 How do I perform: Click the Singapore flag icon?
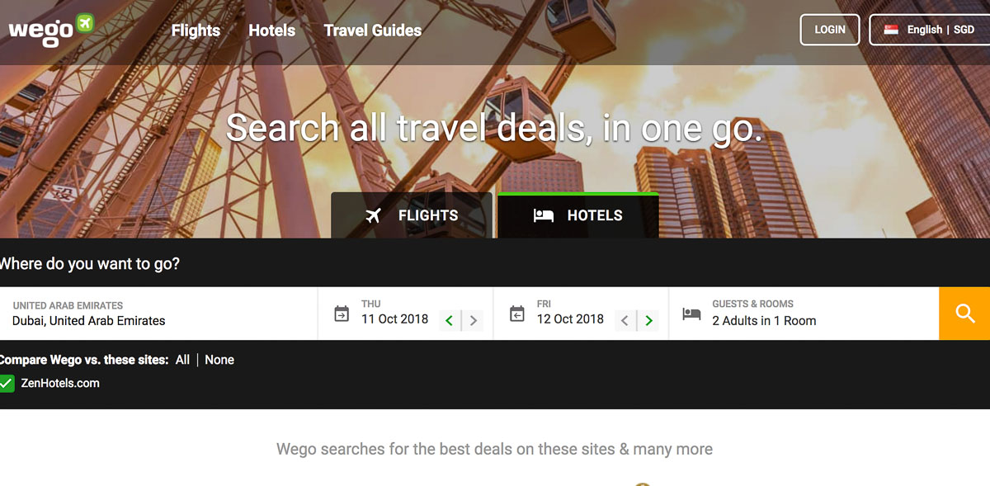[891, 30]
